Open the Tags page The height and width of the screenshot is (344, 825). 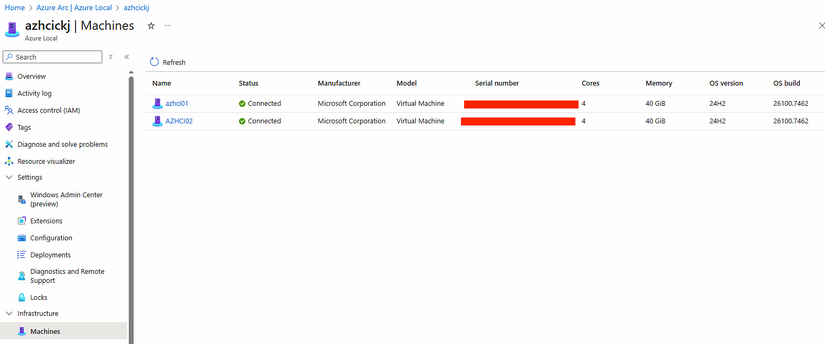click(x=24, y=127)
